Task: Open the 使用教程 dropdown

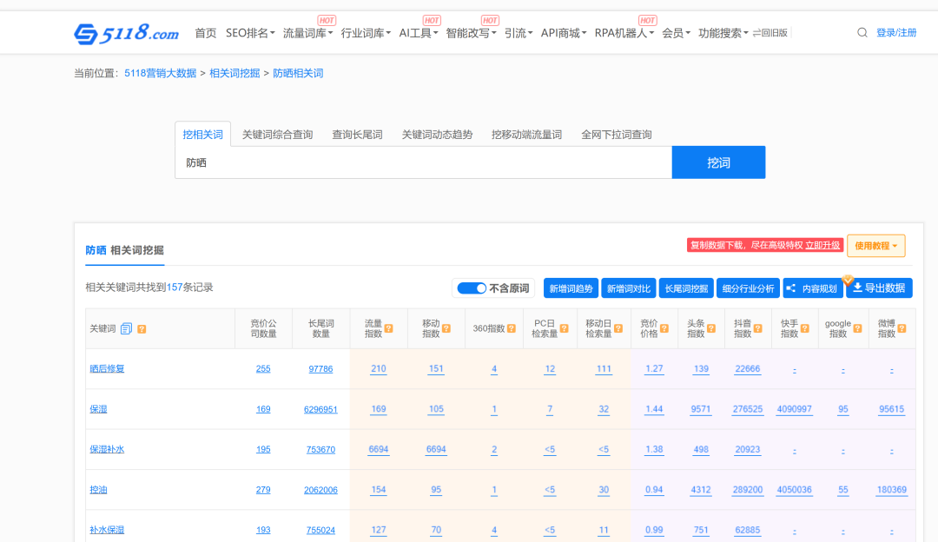Action: pyautogui.click(x=876, y=246)
